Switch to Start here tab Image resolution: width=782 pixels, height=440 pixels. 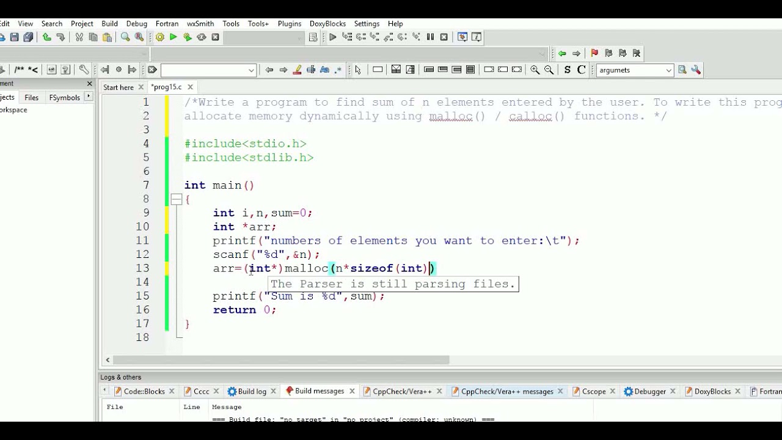tap(119, 87)
